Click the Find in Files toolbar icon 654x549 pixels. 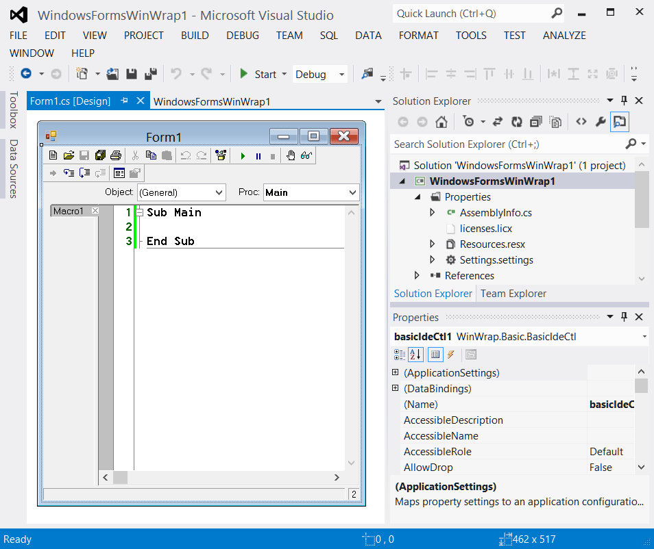[x=367, y=74]
